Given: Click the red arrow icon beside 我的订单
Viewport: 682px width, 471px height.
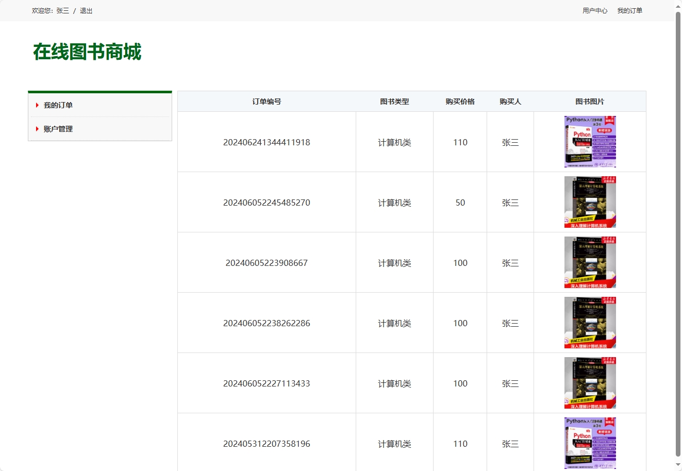Looking at the screenshot, I should (37, 105).
